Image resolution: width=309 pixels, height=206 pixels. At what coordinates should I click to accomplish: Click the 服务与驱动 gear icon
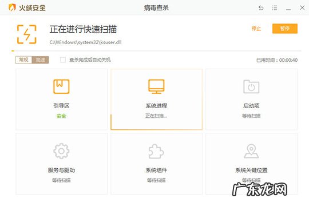click(x=61, y=151)
